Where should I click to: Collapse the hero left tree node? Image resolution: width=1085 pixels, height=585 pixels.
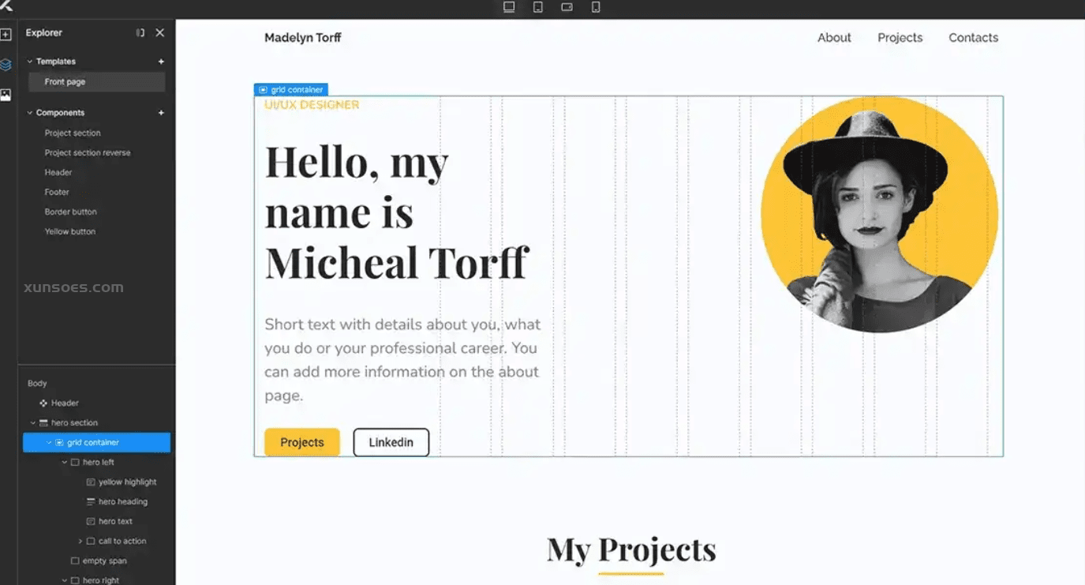click(65, 463)
